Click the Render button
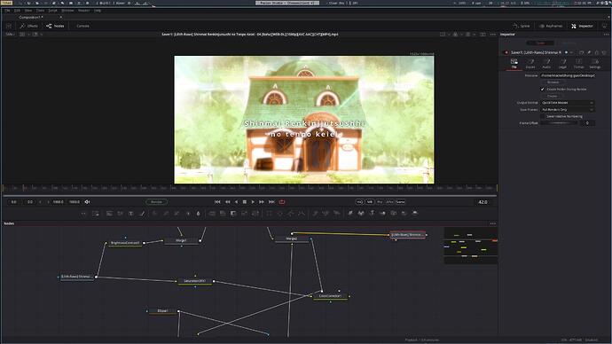Image resolution: width=612 pixels, height=344 pixels. (156, 202)
